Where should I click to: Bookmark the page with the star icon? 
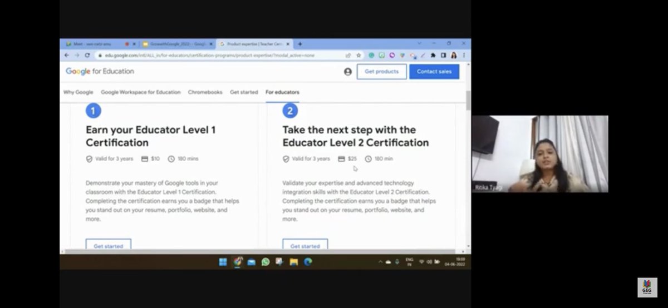pos(358,56)
